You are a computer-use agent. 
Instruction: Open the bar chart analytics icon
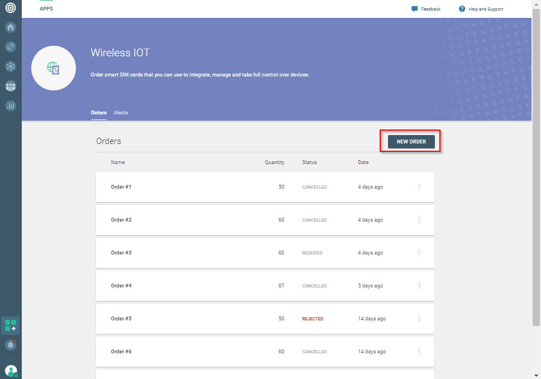(11, 105)
